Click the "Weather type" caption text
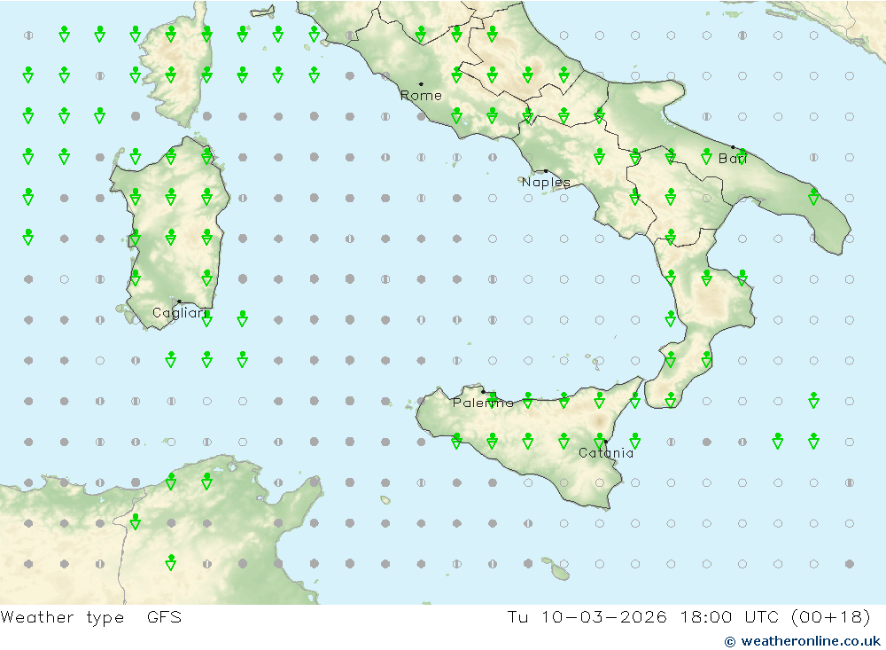This screenshot has height=650, width=886. pos(62,617)
